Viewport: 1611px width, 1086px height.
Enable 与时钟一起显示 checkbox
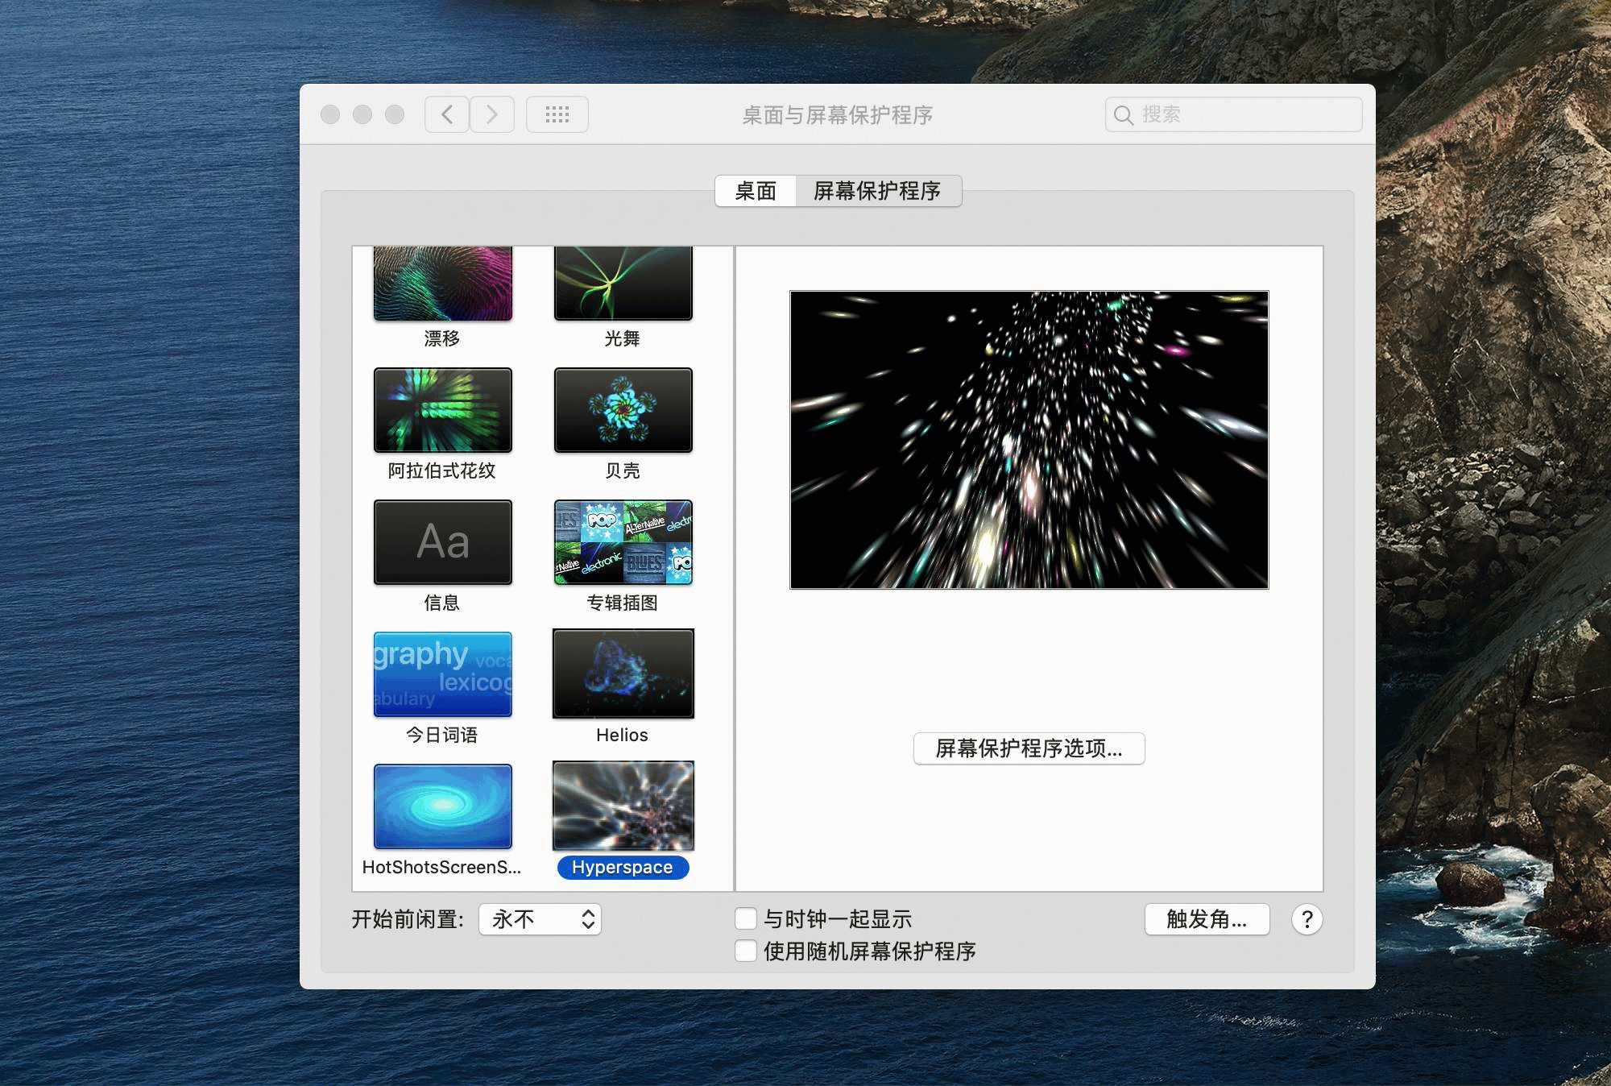click(x=746, y=918)
